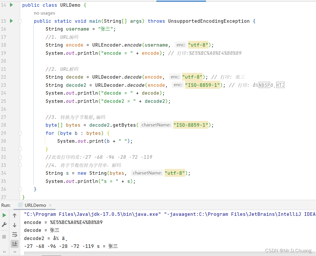Toggle soft-wrap in console output
The height and width of the screenshot is (256, 316).
click(x=15, y=234)
